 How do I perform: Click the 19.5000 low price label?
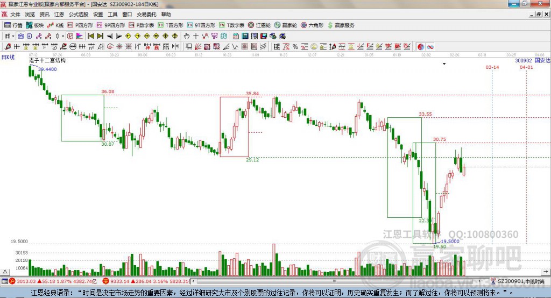click(450, 242)
